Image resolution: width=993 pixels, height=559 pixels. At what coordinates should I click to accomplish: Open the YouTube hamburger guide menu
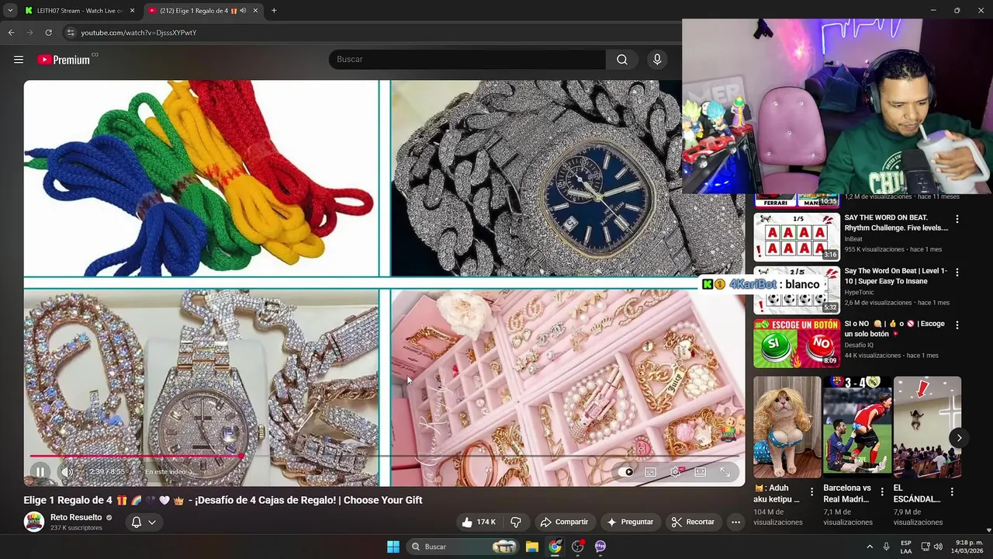pos(19,60)
